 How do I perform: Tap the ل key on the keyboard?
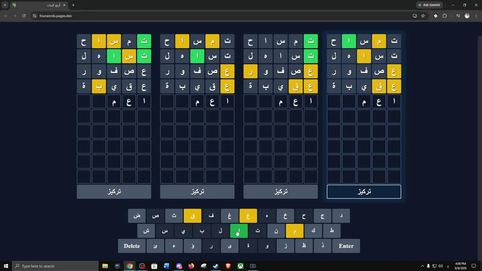pos(220,231)
